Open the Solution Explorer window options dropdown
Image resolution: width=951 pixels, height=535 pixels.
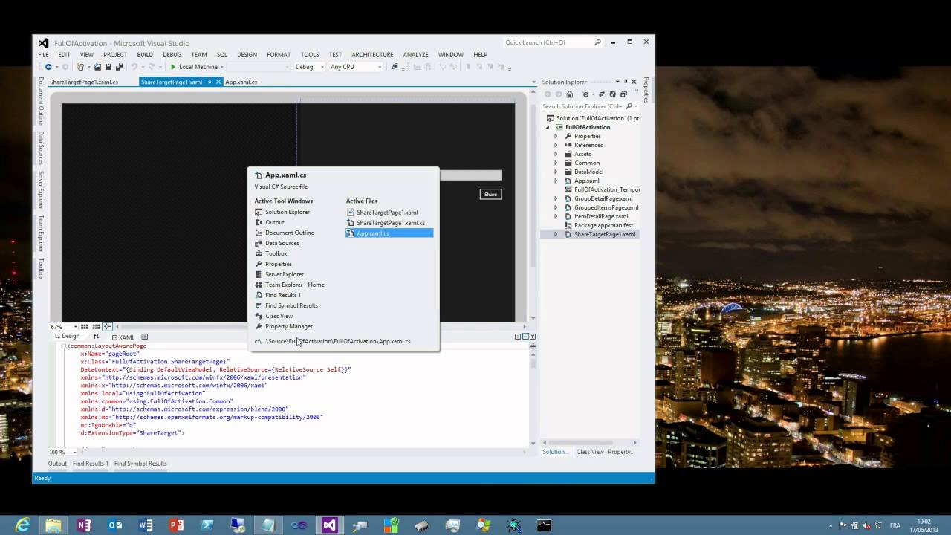(617, 82)
